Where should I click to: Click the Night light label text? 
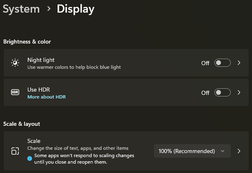(x=41, y=60)
